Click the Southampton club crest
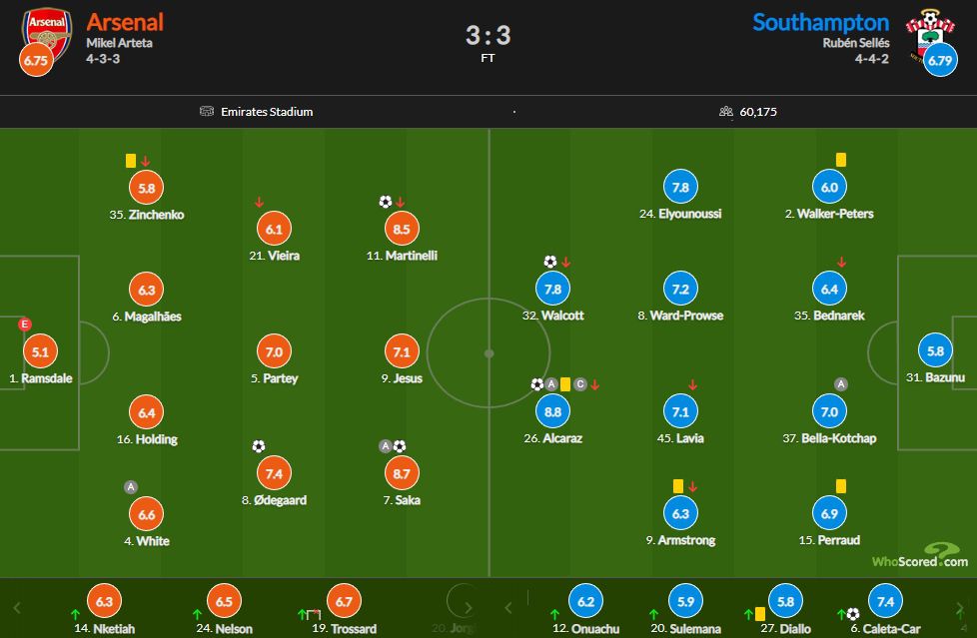The image size is (977, 638). pos(930,35)
